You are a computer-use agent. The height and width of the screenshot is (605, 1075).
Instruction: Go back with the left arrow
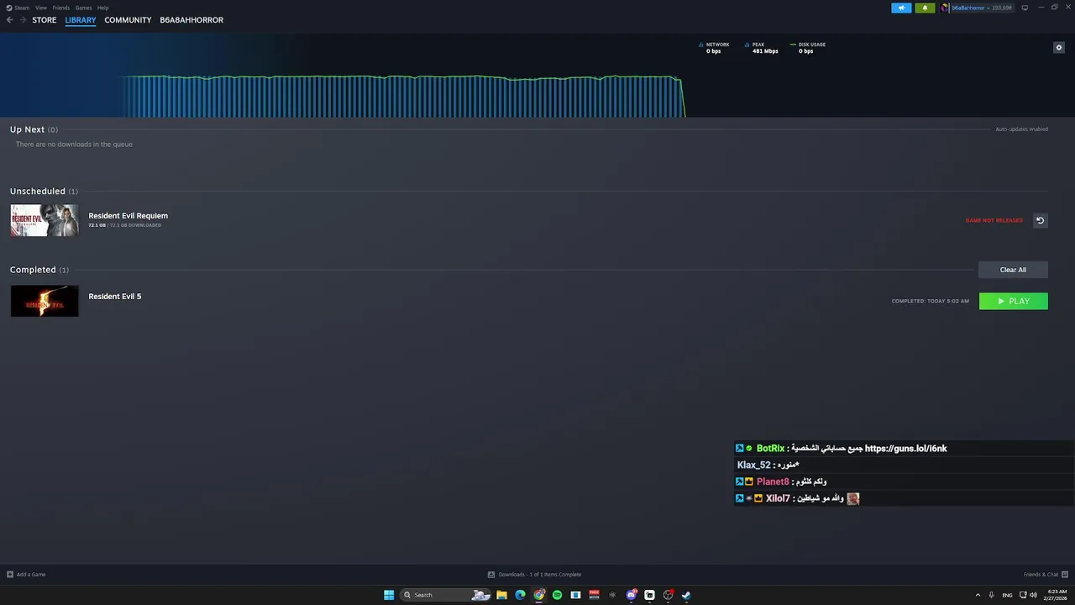coord(10,20)
